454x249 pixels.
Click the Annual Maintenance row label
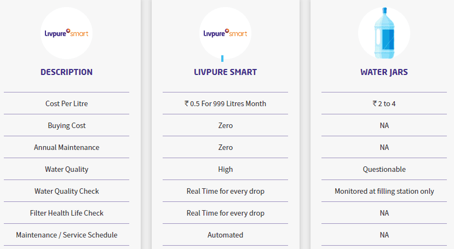tap(66, 147)
